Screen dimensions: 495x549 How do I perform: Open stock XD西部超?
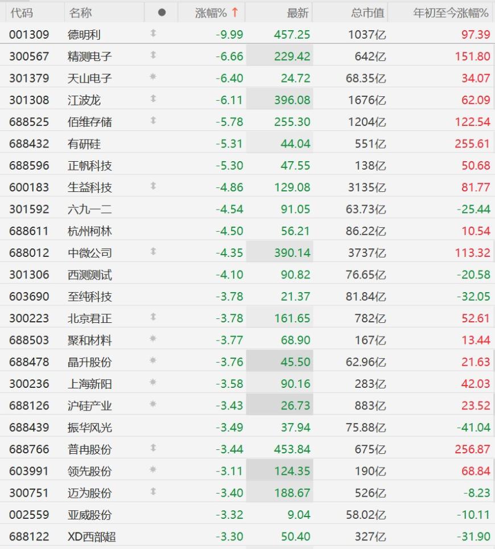pos(92,536)
